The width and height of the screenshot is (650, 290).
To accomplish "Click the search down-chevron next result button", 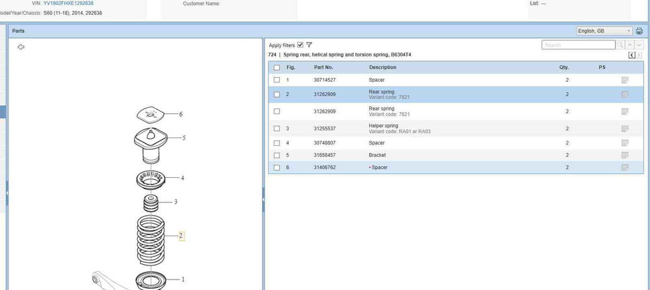I will (638, 45).
